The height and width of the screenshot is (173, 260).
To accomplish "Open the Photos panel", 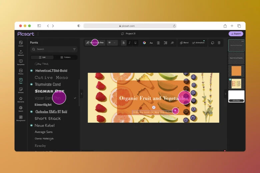I will click(x=21, y=72).
